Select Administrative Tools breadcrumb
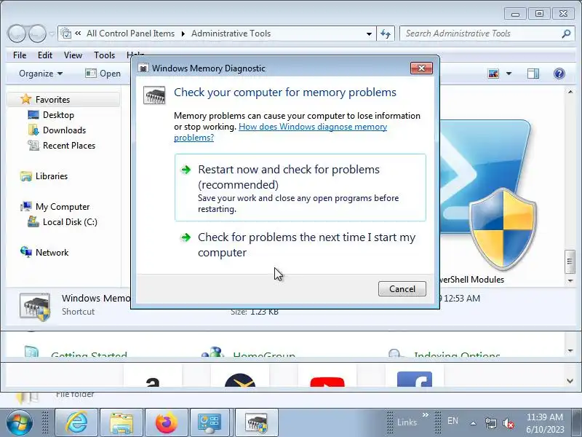Screen dimensions: 582x437 (x=231, y=34)
